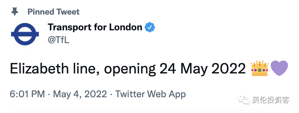Open the Transport for London display name
299x113 pixels.
point(95,27)
